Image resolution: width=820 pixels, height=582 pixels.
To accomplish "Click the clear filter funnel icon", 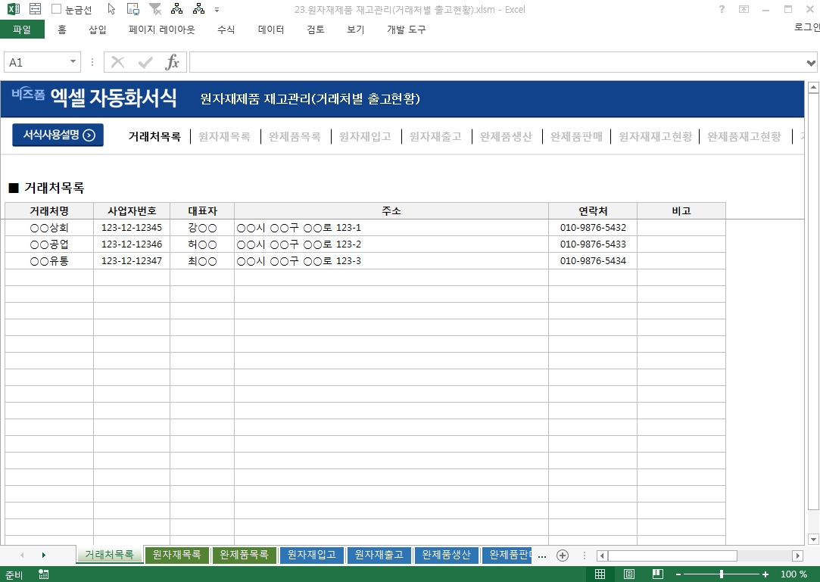I will (155, 9).
